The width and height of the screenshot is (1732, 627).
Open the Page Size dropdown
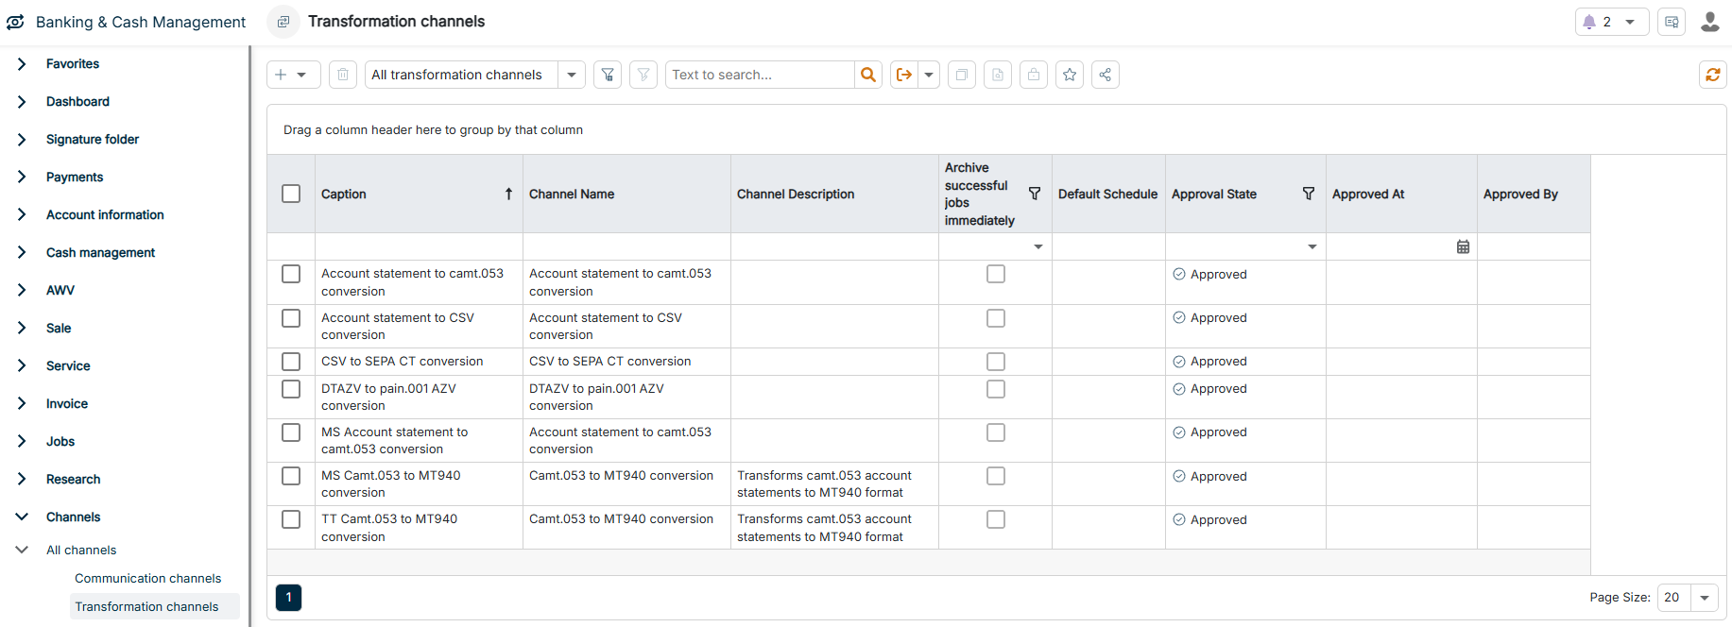pyautogui.click(x=1705, y=598)
